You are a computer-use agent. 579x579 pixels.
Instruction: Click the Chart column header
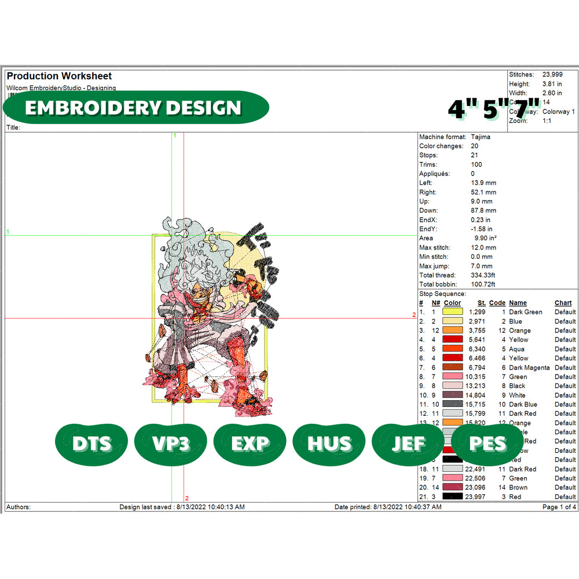563,303
